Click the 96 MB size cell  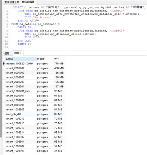59,91
